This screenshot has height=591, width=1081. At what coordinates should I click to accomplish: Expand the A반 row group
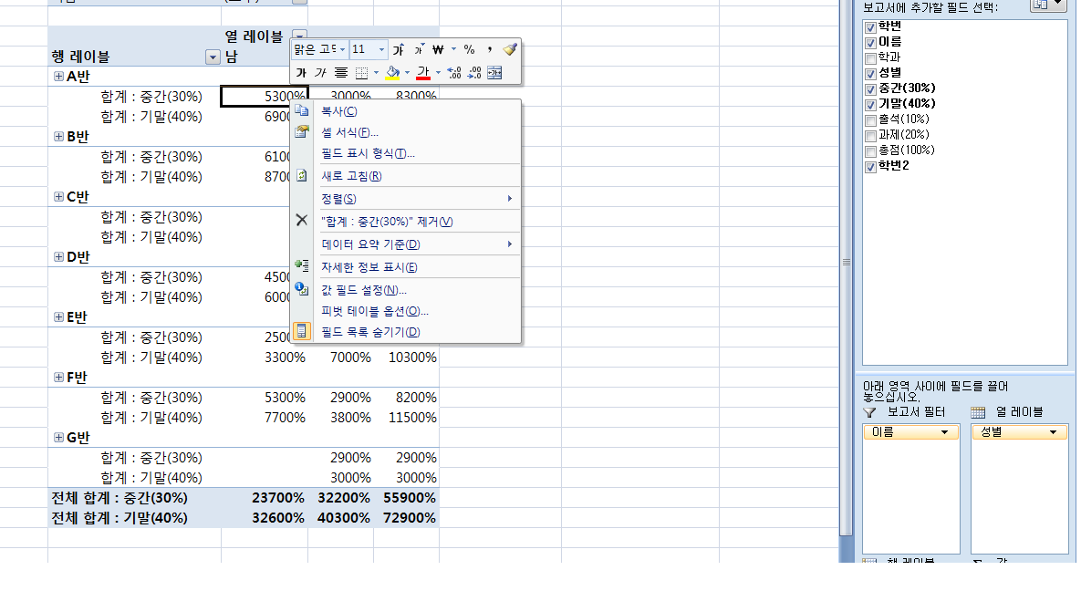59,77
